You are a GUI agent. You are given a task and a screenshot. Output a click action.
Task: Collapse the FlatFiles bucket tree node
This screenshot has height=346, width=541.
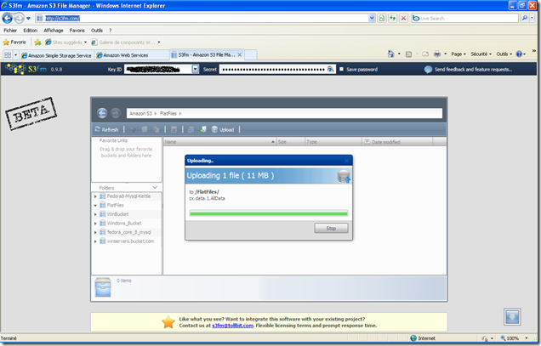95,205
